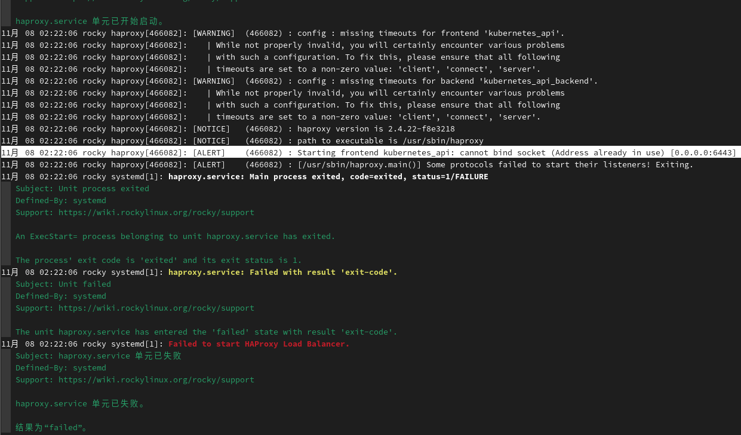Click 'path to executable is /usr/sbin/haproxy' notice
This screenshot has width=741, height=435.
(391, 140)
